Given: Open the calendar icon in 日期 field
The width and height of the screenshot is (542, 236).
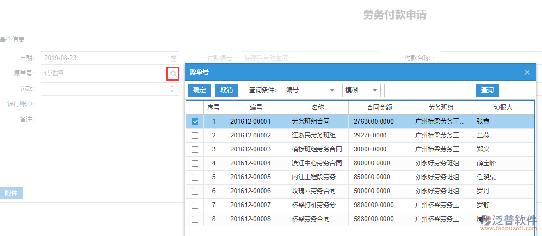Looking at the screenshot, I should (173, 58).
